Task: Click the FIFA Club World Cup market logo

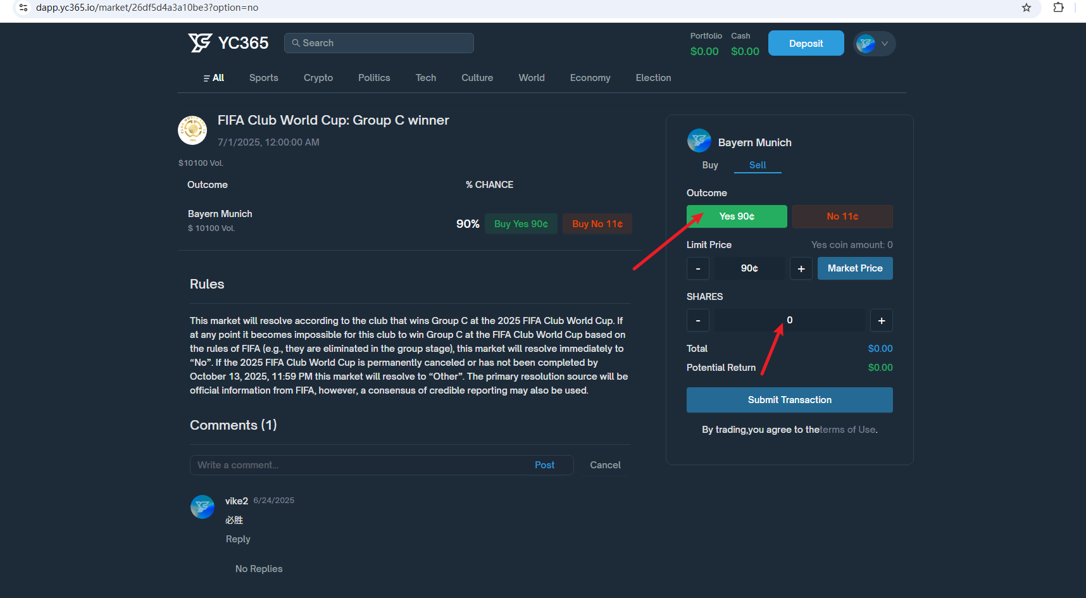Action: click(192, 130)
